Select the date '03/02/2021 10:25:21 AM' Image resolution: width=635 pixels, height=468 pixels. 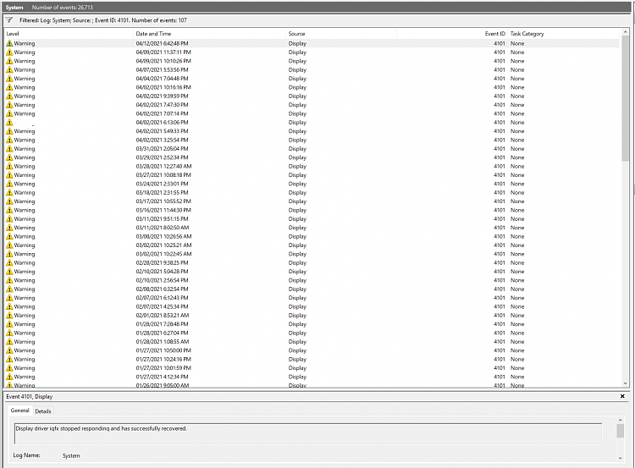point(163,245)
